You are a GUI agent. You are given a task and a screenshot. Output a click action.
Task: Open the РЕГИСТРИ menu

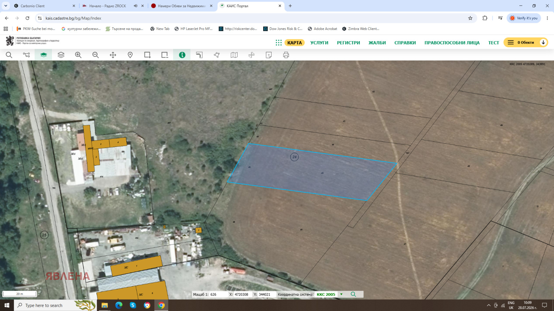(x=348, y=43)
